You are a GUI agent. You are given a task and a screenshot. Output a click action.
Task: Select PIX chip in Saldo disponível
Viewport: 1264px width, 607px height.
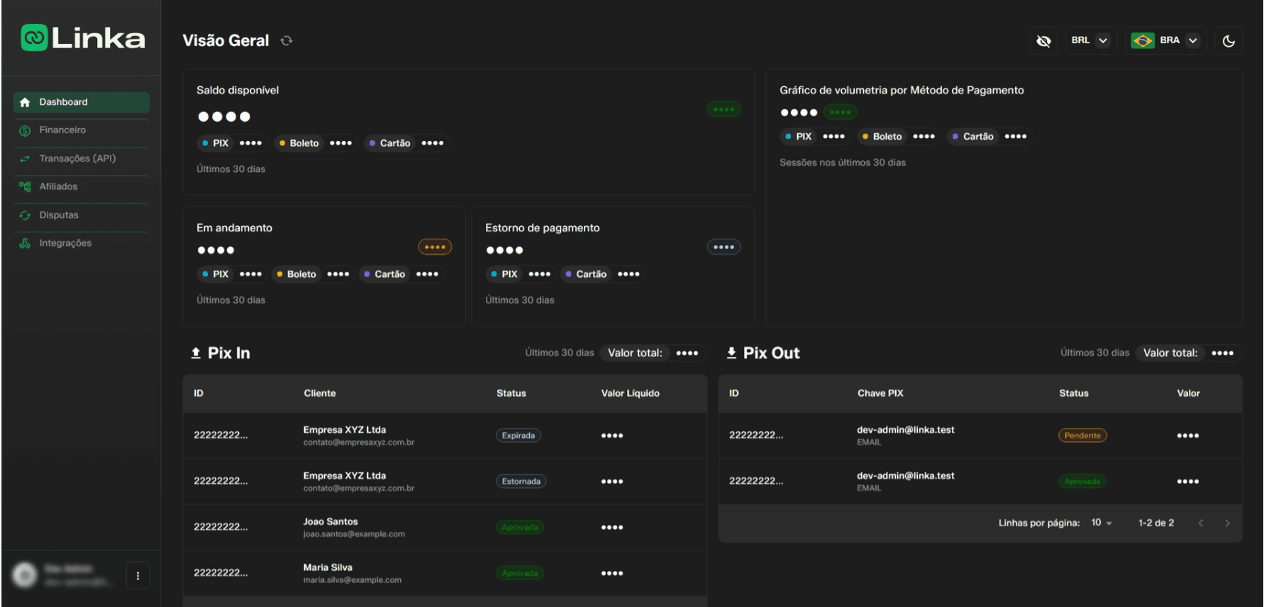coord(232,143)
